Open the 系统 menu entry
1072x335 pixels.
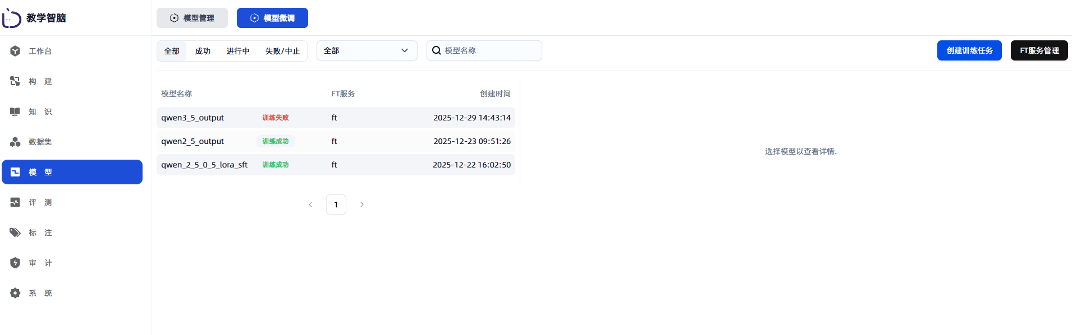point(72,293)
